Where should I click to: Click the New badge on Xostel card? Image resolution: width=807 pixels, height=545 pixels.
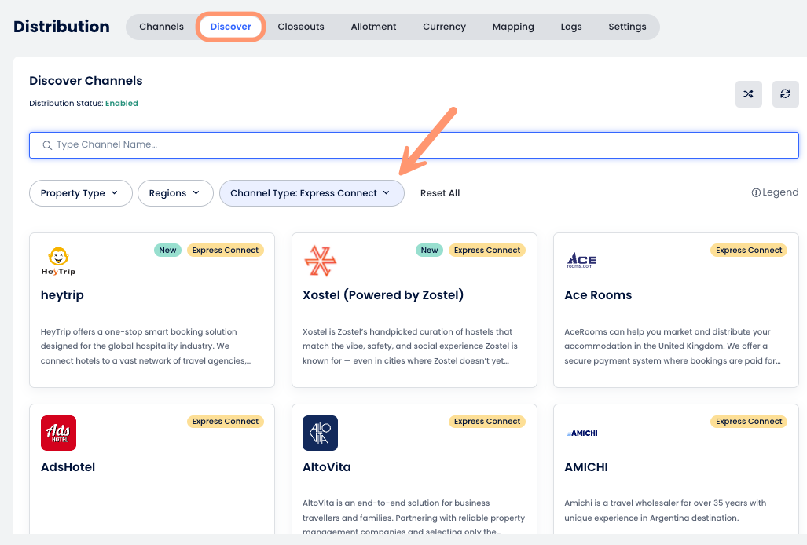[x=429, y=251]
